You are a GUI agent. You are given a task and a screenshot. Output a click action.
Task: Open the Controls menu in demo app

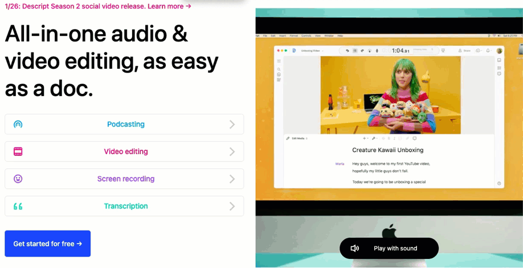coord(306,36)
